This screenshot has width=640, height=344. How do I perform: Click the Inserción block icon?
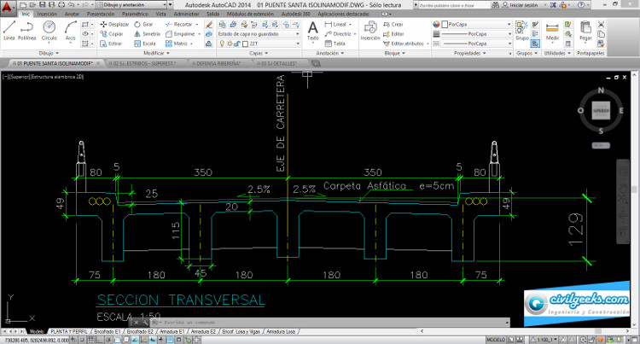[x=370, y=31]
